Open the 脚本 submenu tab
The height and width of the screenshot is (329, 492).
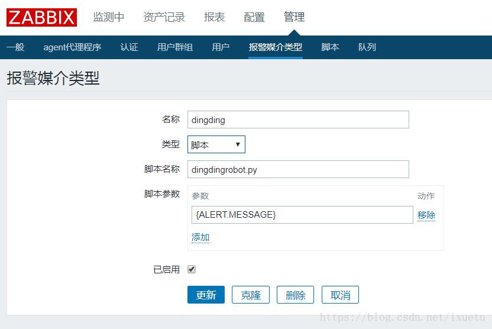pos(330,47)
